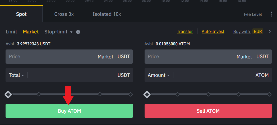Open the three-dot more options menu
This screenshot has width=277, height=125.
(x=271, y=14)
